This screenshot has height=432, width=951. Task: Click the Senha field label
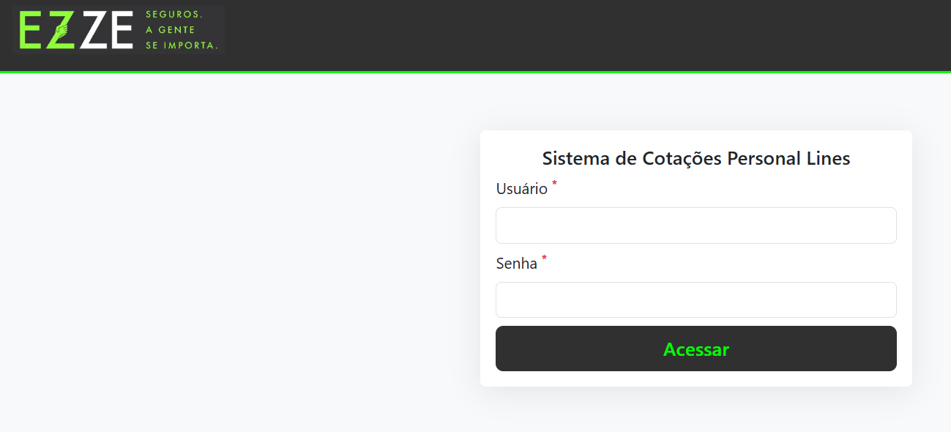point(516,264)
